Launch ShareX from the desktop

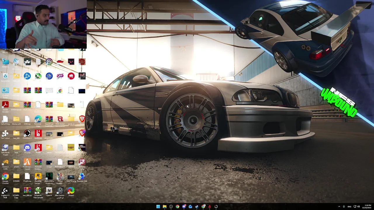(x=71, y=192)
